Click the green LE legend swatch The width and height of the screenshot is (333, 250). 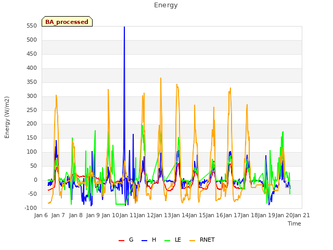[168, 241]
